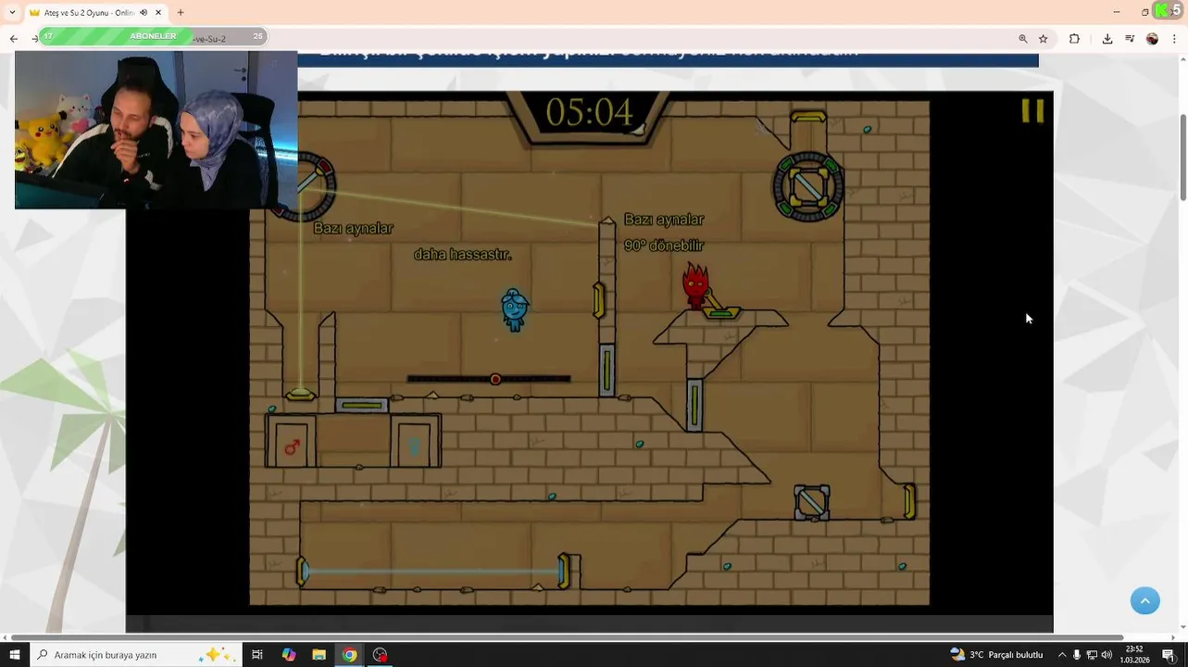Click the game timer showing 05:04

[x=589, y=112]
